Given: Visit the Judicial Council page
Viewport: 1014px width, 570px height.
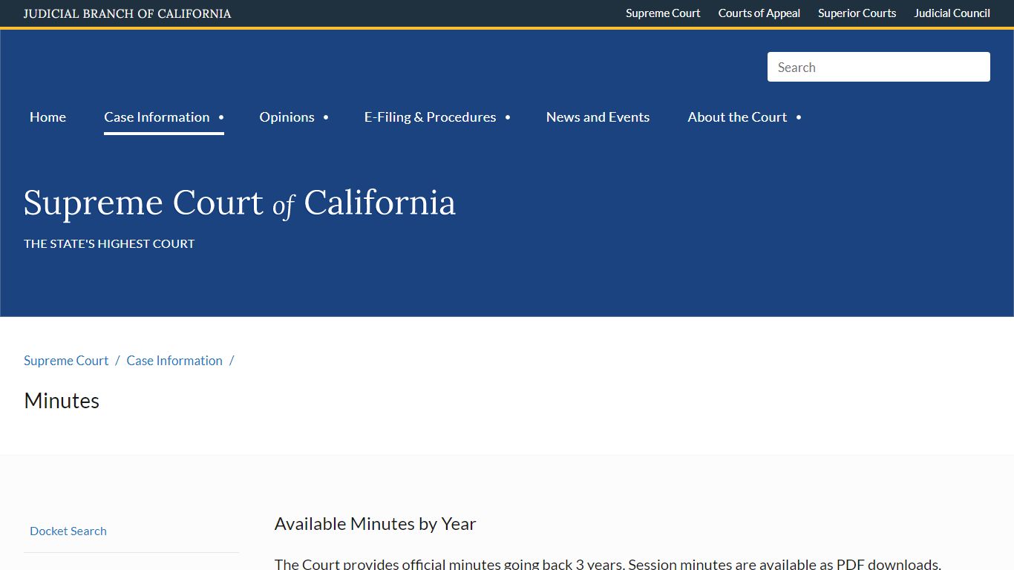Looking at the screenshot, I should point(952,13).
